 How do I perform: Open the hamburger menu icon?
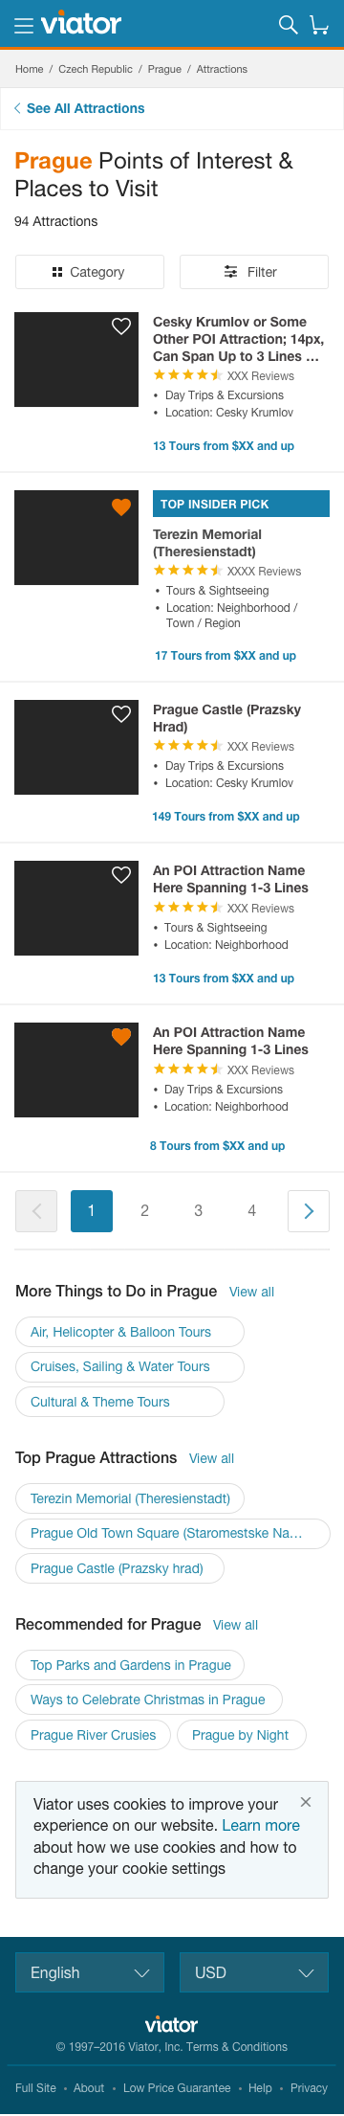click(x=24, y=25)
